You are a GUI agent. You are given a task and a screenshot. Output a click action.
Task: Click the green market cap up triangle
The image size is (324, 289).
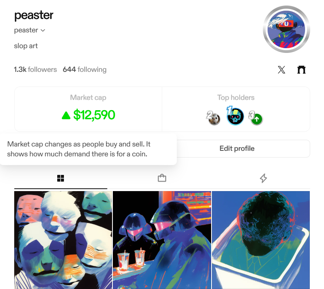click(x=66, y=115)
